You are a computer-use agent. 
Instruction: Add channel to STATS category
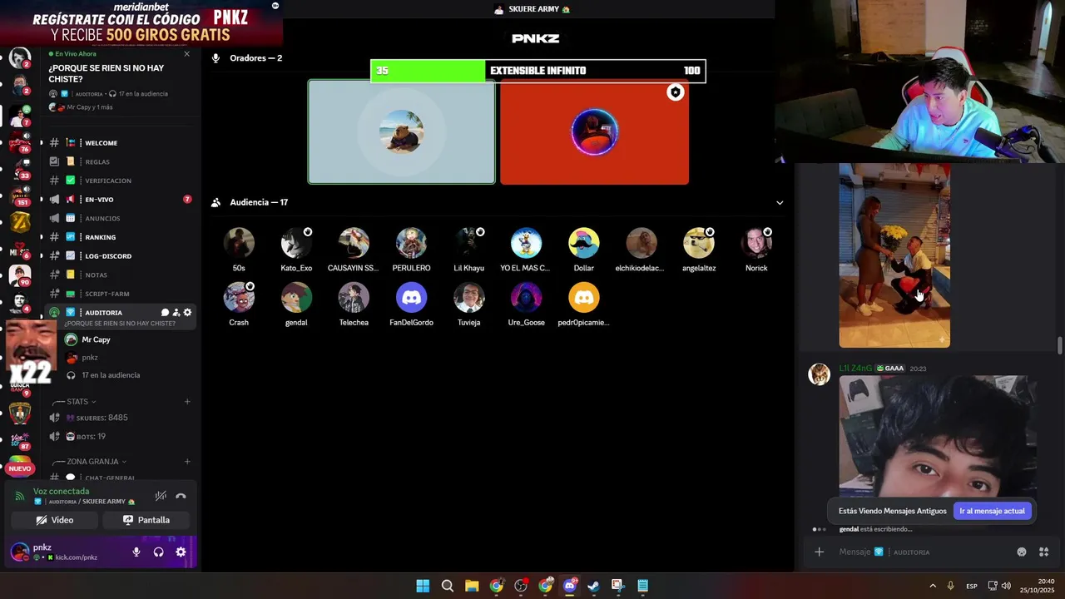point(187,402)
